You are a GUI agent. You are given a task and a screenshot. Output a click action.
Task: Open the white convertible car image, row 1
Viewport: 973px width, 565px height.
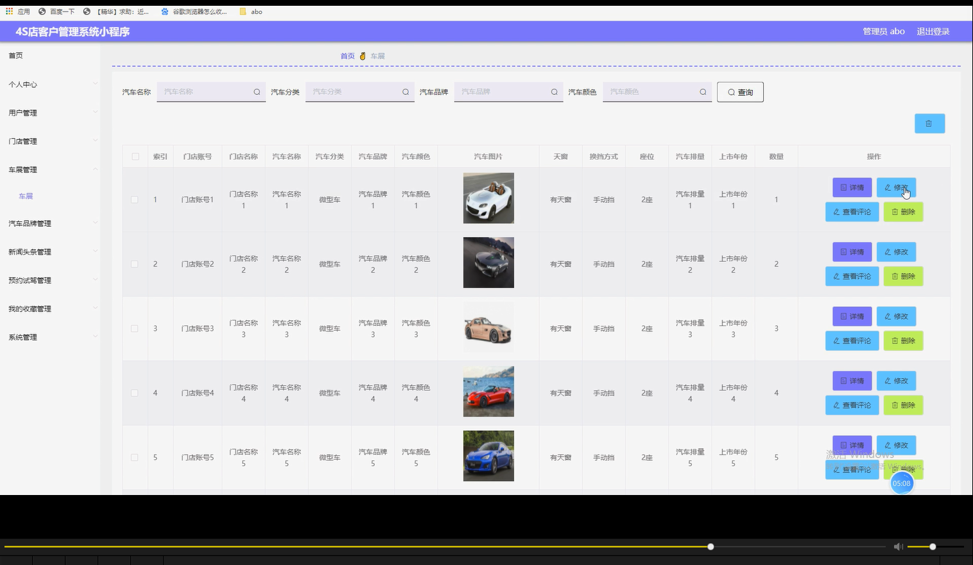488,198
